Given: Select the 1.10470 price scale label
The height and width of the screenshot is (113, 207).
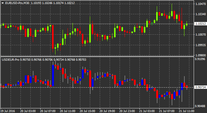Looking at the screenshot, I should 200,4.
